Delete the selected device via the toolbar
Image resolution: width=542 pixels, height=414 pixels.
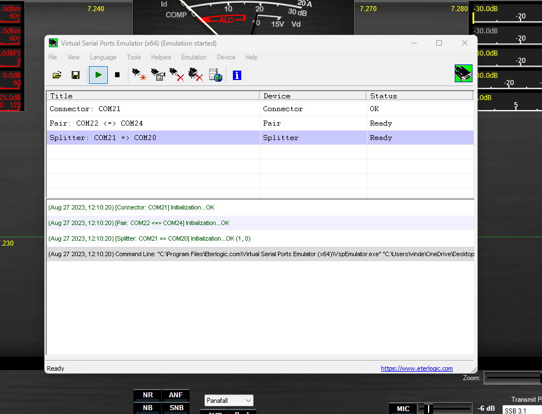pos(177,74)
